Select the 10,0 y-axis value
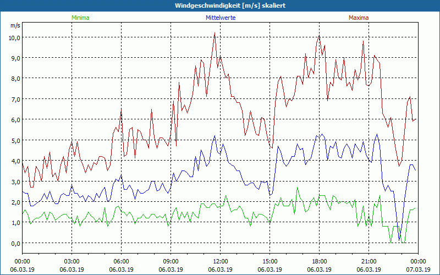This screenshot has width=440, height=275. (14, 37)
